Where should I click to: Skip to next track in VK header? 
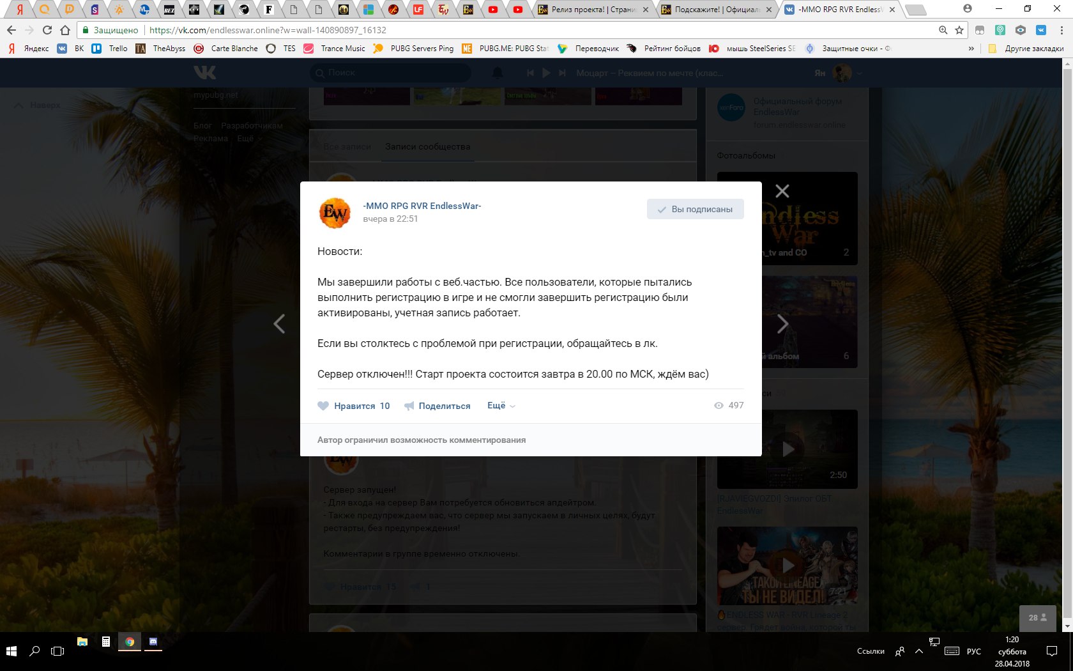click(x=562, y=73)
